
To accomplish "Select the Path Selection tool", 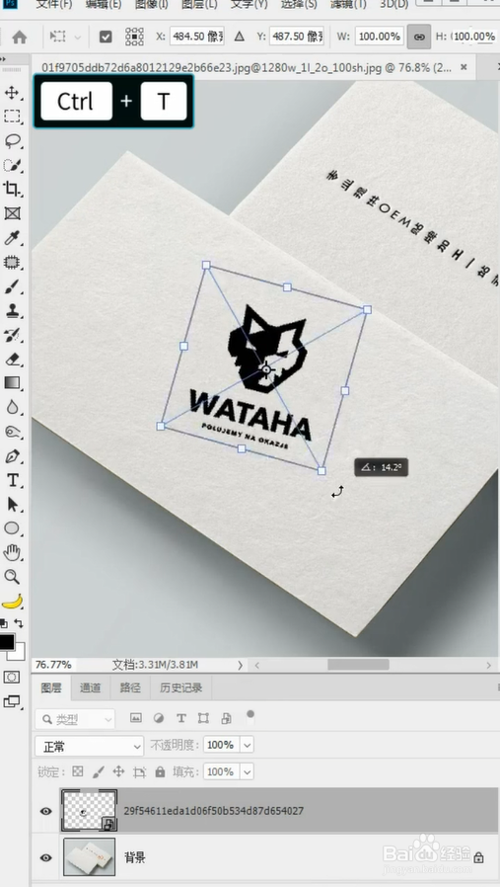I will click(x=12, y=505).
